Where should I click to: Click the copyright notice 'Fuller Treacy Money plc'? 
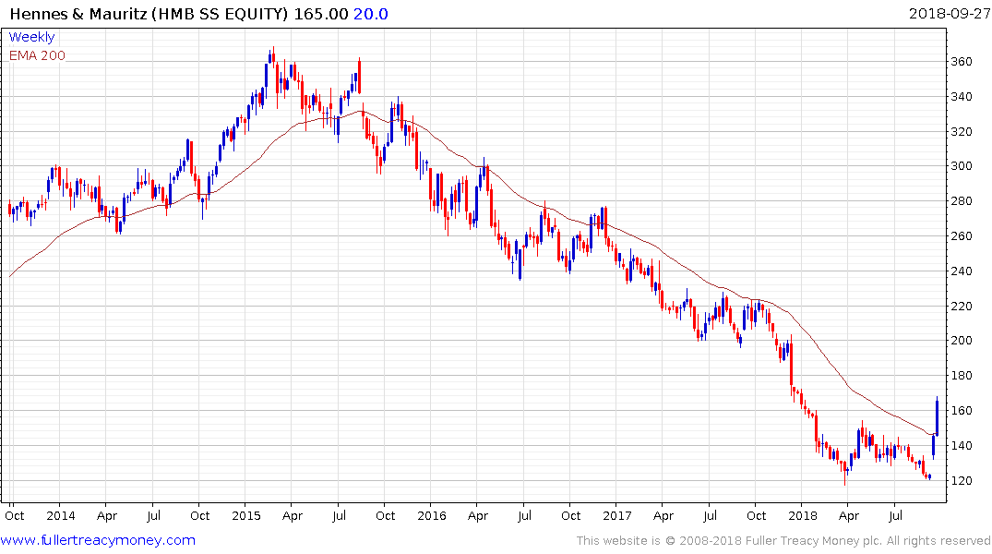coord(813,541)
